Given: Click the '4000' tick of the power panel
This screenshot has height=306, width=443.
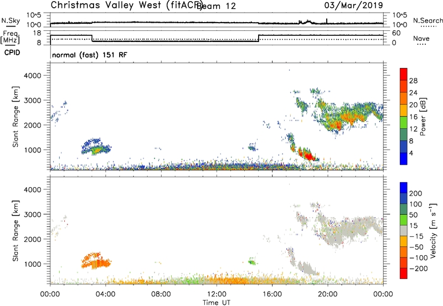Looking at the screenshot, I should 33,76.
